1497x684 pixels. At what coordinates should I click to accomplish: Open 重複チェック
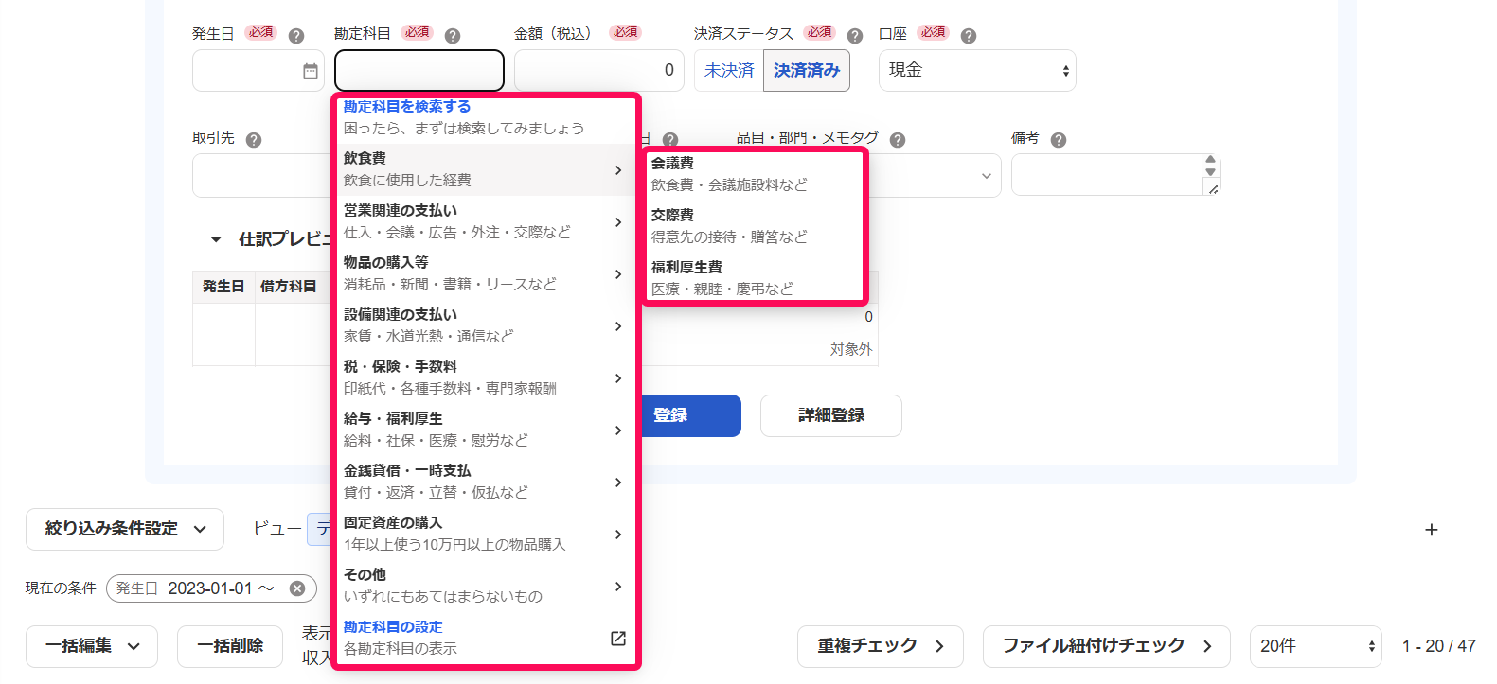[x=881, y=646]
